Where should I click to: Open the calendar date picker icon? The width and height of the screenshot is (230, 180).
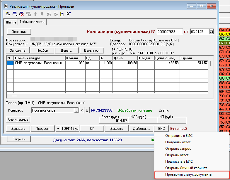pyautogui.click(x=212, y=32)
